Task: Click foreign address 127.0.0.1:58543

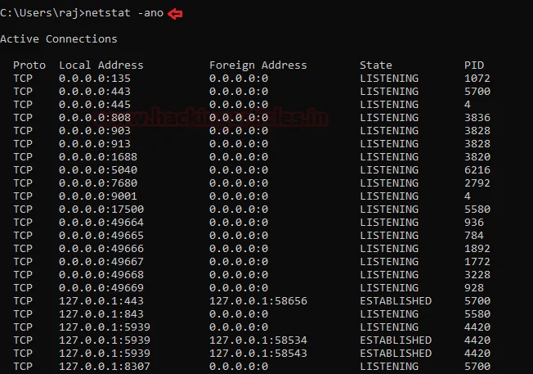Action: [258, 354]
